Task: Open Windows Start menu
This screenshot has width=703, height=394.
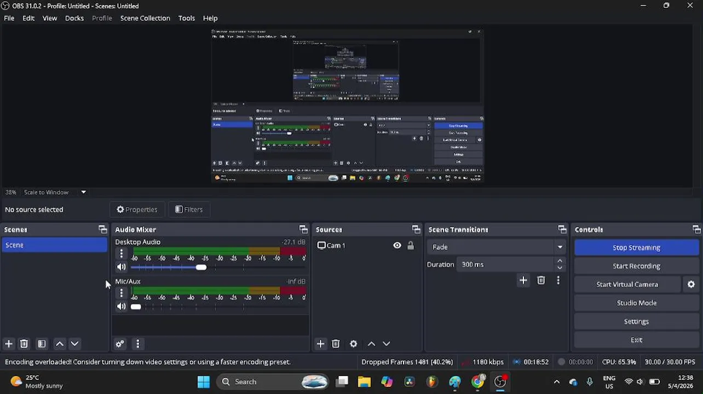Action: (203, 381)
